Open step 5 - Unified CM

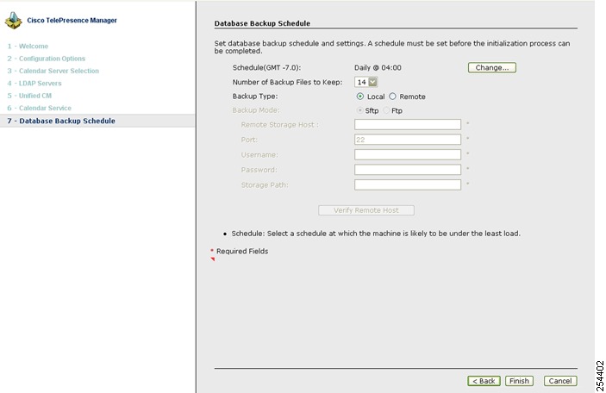coord(29,96)
